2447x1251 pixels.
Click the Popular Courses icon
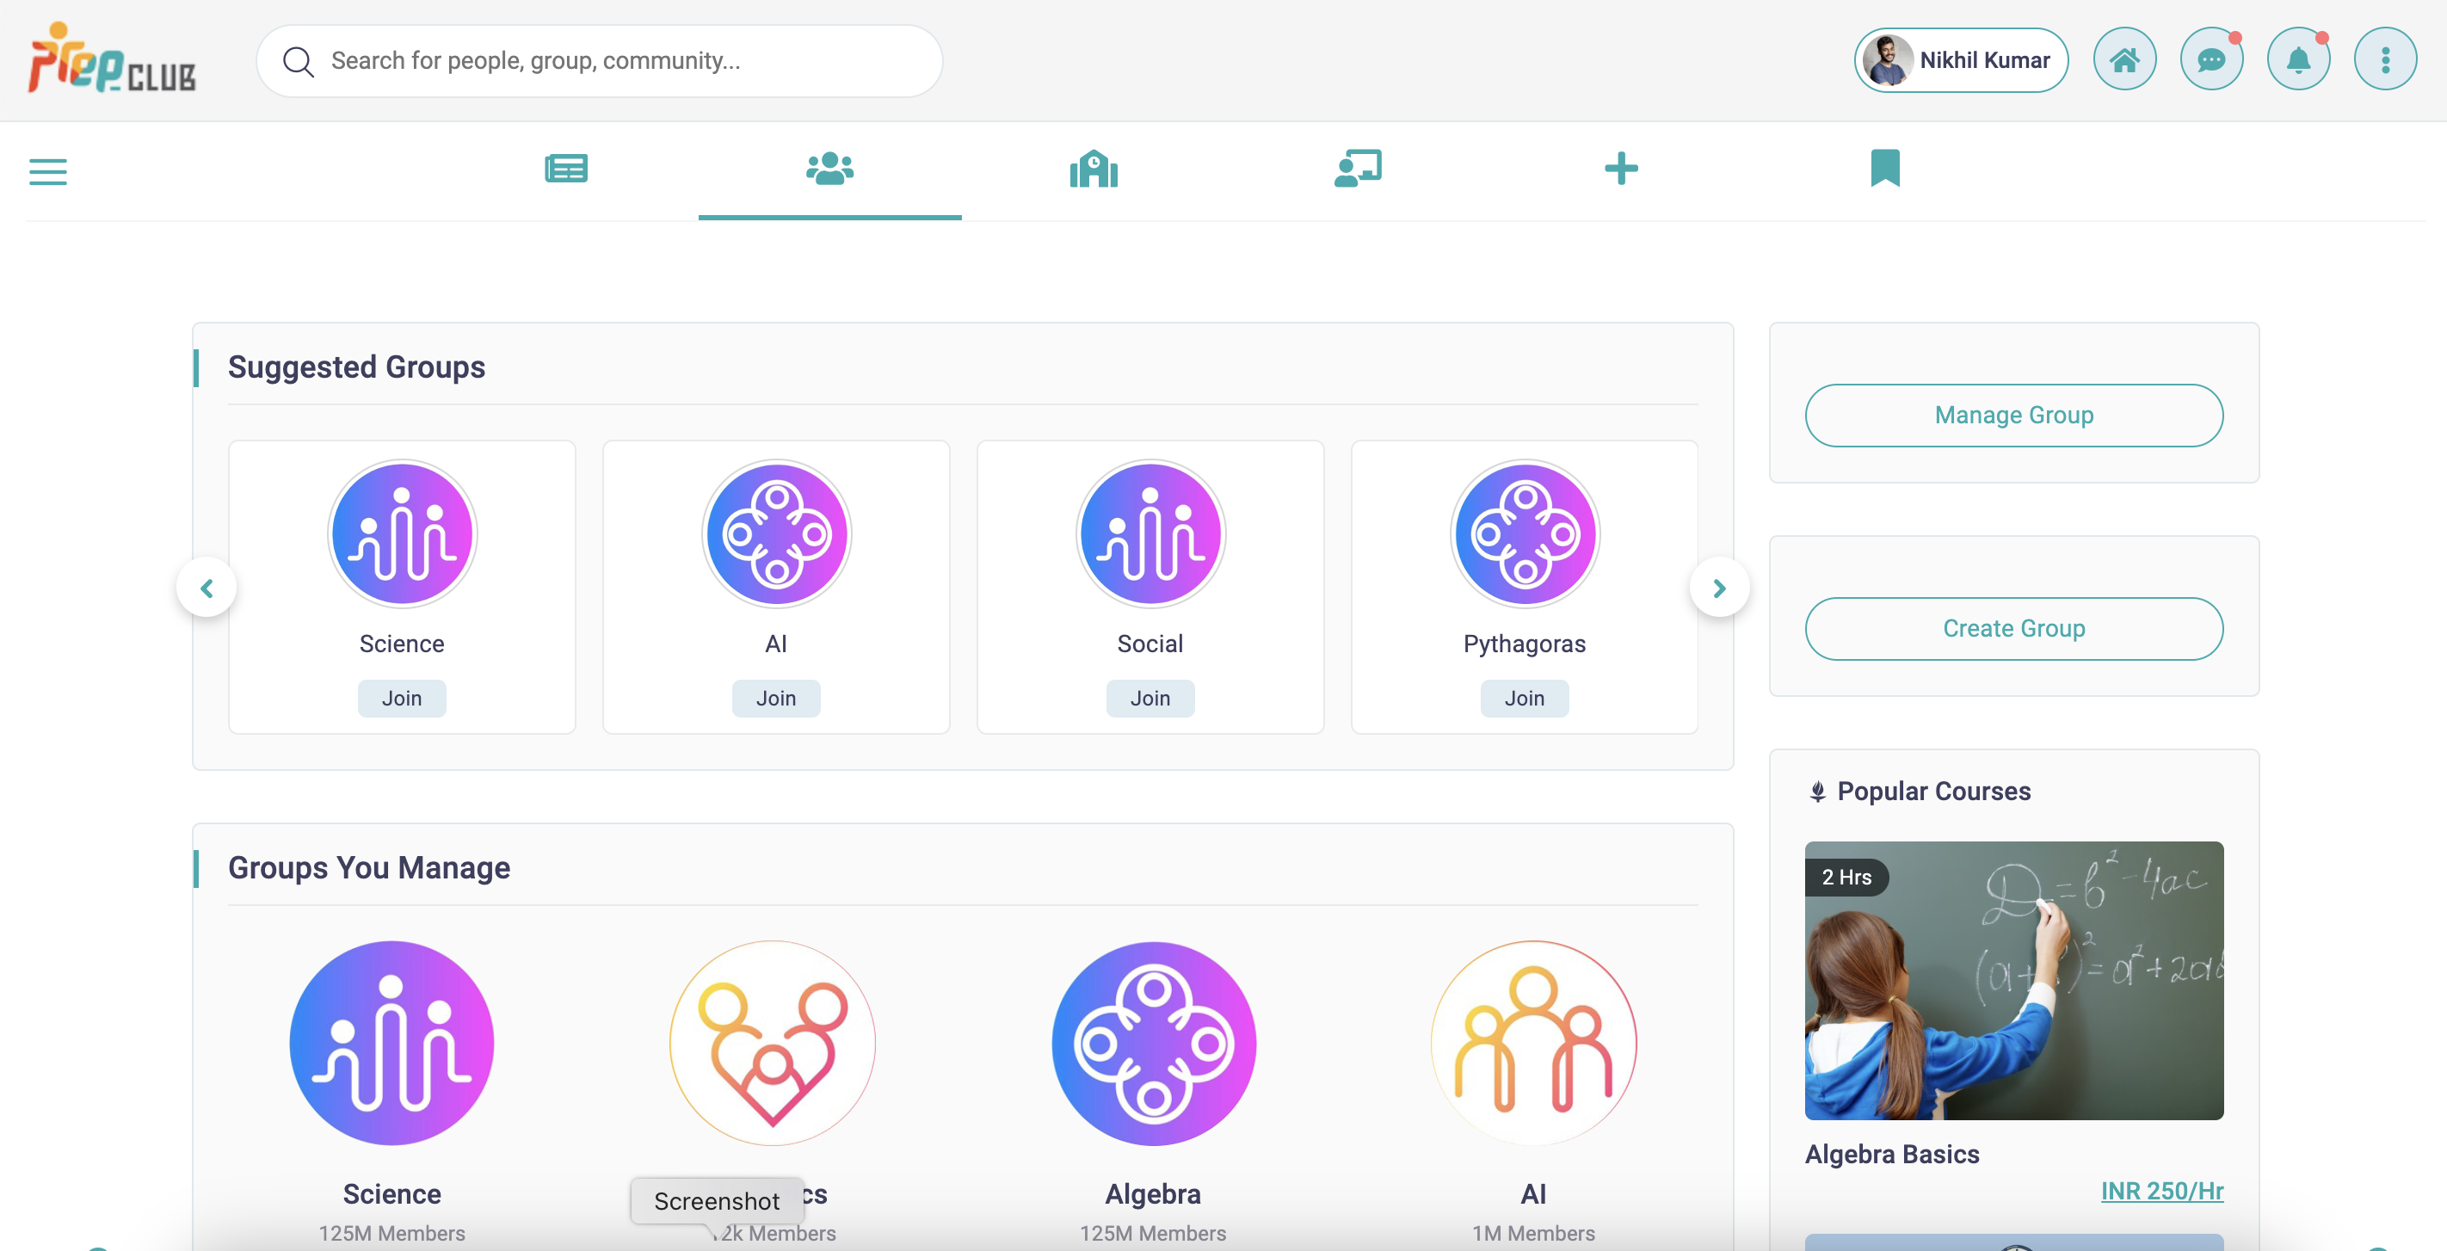point(1817,792)
